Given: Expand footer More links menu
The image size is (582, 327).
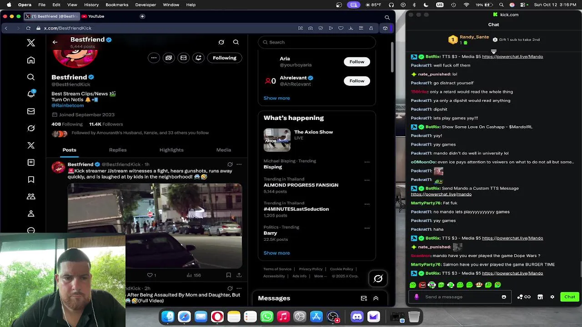Looking at the screenshot, I should 320,276.
